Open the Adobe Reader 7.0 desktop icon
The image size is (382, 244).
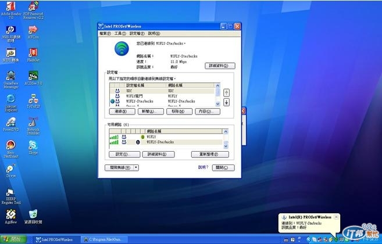(10, 10)
